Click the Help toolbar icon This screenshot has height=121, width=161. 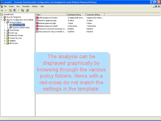tap(27, 10)
